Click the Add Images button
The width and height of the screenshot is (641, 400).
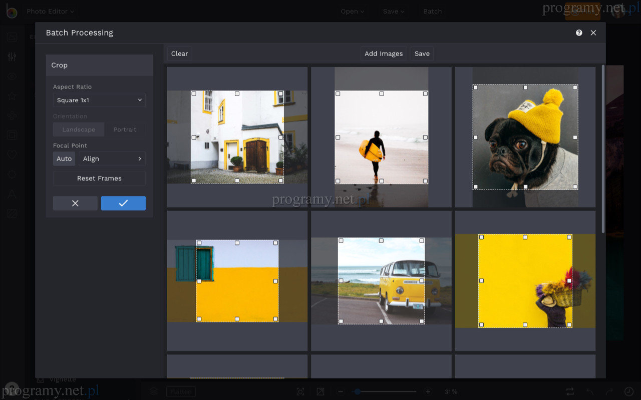(383, 53)
